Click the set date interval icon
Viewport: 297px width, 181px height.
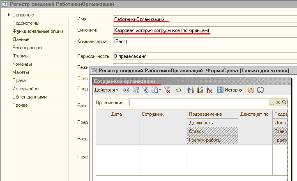coord(126,90)
